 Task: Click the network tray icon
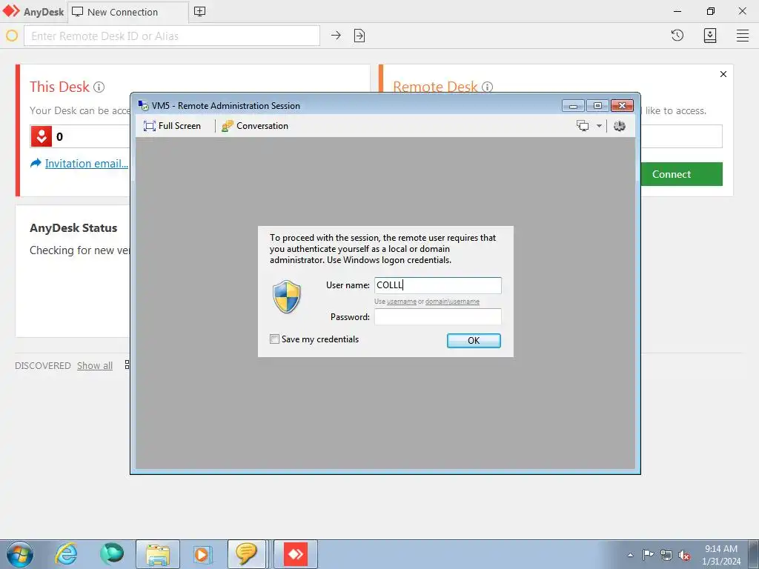pos(666,555)
